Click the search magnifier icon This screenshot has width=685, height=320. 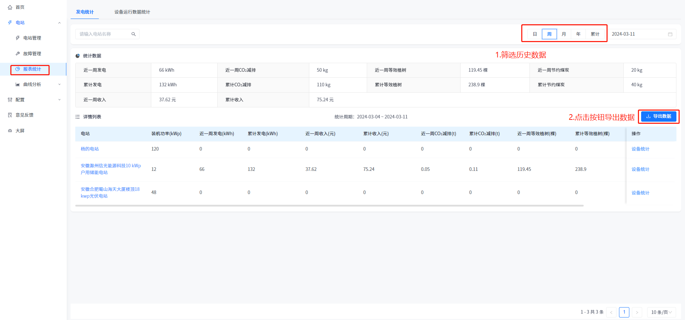pyautogui.click(x=133, y=34)
